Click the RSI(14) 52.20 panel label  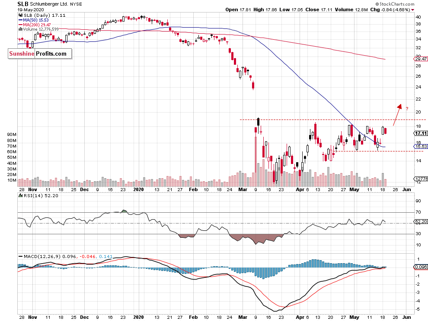(41, 195)
